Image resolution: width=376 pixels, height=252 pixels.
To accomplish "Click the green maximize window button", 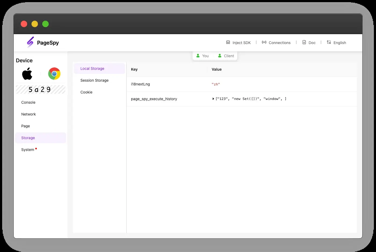I will pyautogui.click(x=45, y=24).
